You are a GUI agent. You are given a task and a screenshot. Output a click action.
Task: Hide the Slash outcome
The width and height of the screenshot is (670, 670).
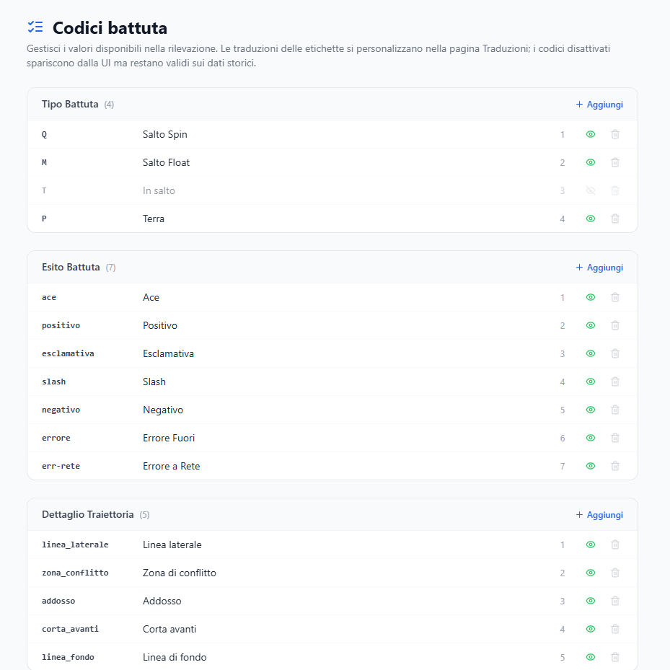(591, 382)
